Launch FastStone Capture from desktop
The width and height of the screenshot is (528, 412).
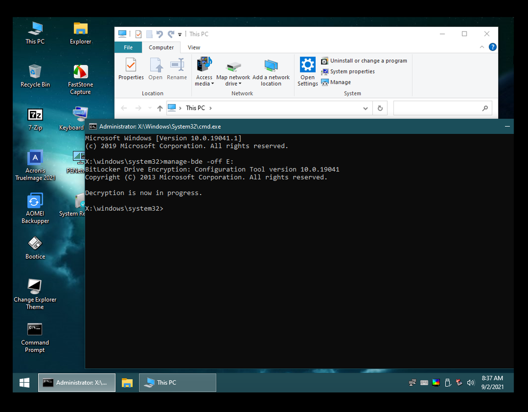(x=80, y=79)
